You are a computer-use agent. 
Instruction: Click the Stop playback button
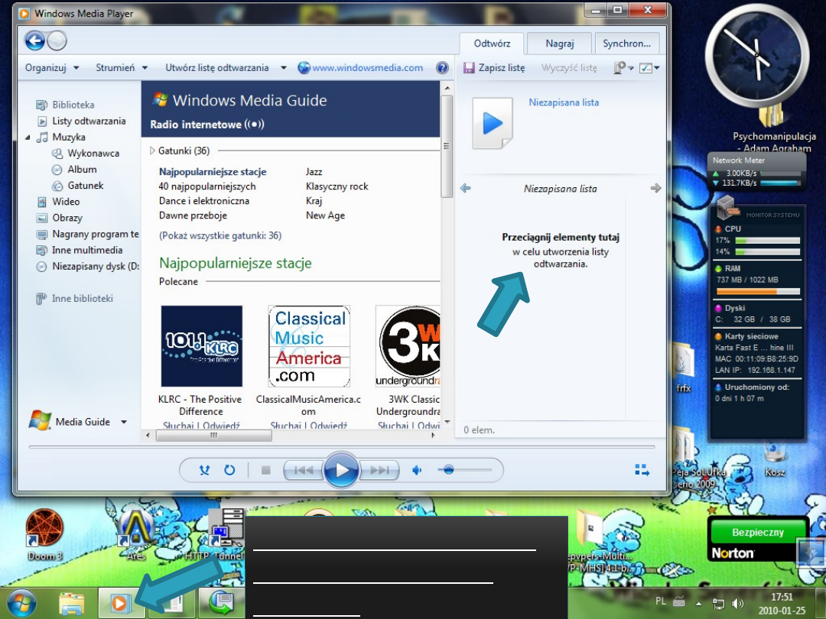[x=266, y=470]
